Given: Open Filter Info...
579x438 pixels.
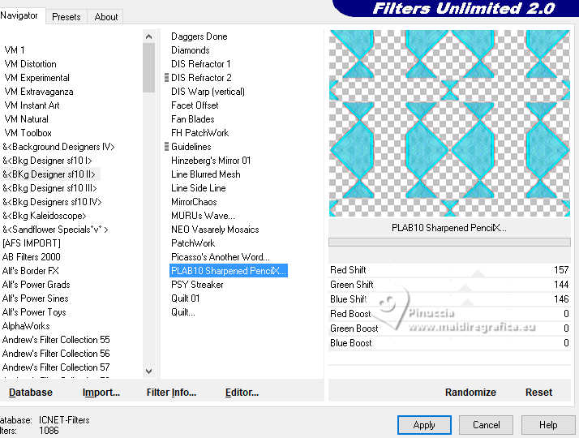Looking at the screenshot, I should pos(171,393).
